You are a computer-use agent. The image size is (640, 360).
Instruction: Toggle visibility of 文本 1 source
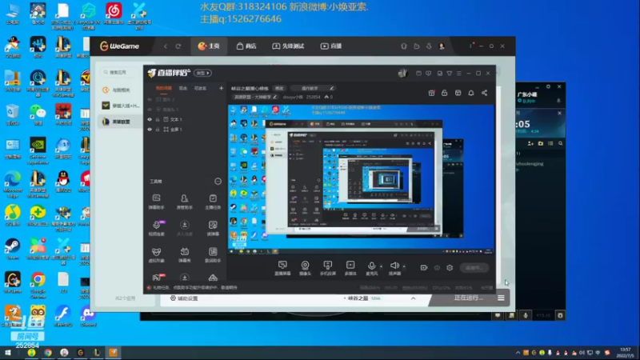point(150,119)
